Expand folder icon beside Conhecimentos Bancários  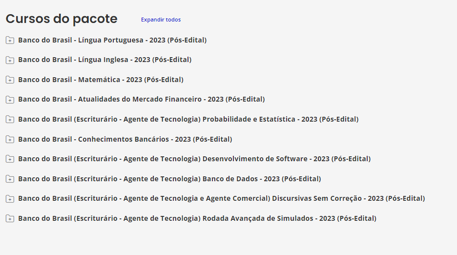tap(10, 139)
